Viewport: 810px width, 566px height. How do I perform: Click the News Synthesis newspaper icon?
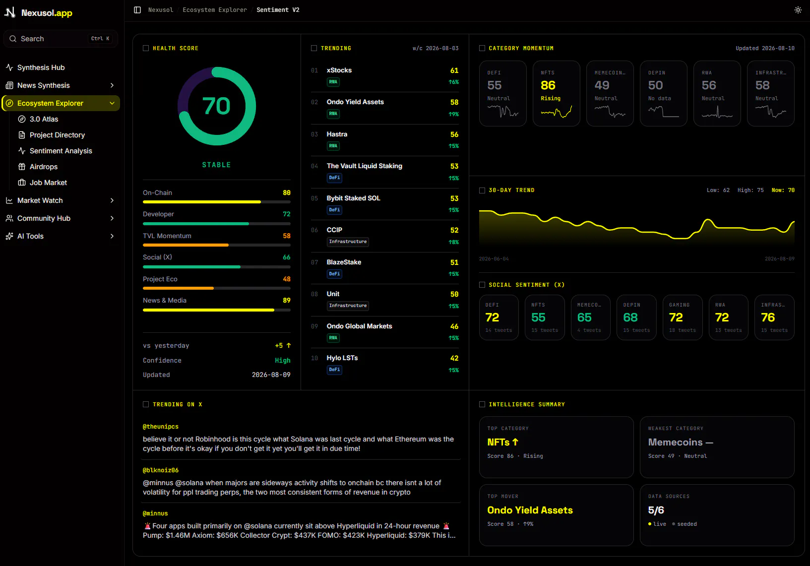(x=9, y=85)
